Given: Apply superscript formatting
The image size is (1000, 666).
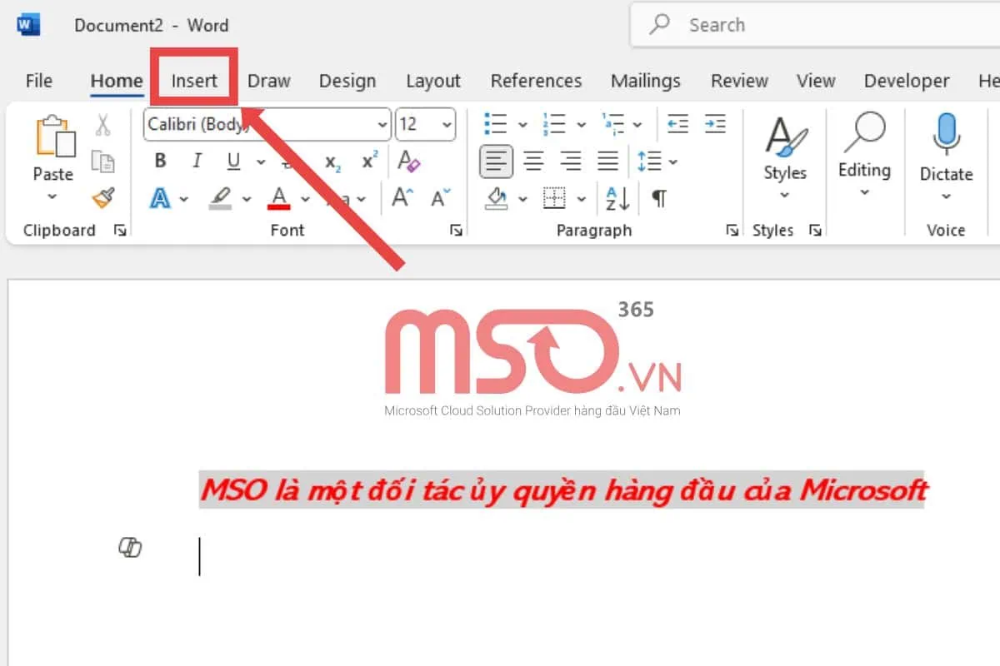Looking at the screenshot, I should click(x=367, y=161).
